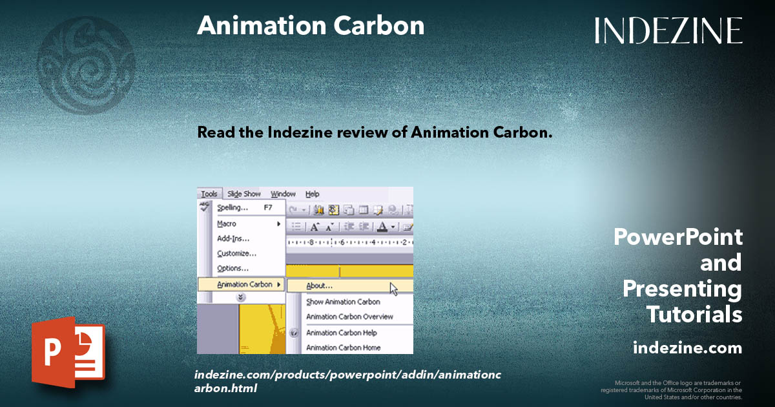This screenshot has height=407, width=775.
Task: Open the Help menu
Action: (x=313, y=194)
